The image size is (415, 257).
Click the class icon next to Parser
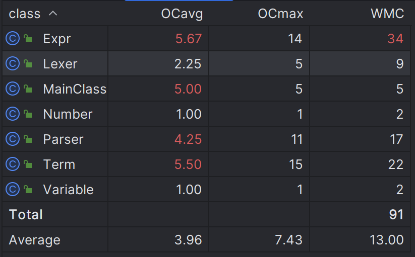[13, 139]
